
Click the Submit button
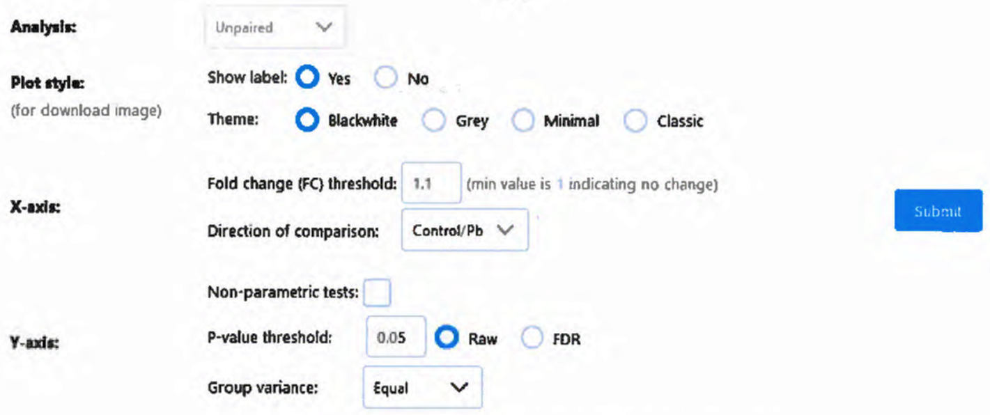(938, 212)
